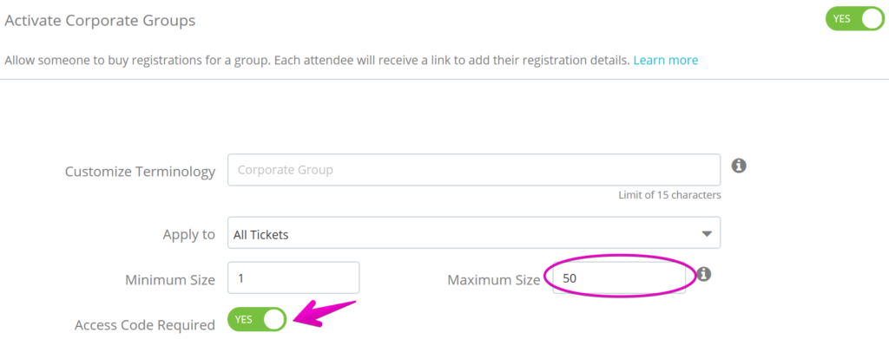
Task: Click the Corporate Group placeholder text
Action: (285, 170)
